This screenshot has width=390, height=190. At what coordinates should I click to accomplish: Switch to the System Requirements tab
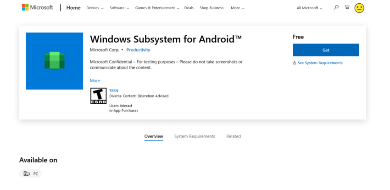(x=195, y=136)
